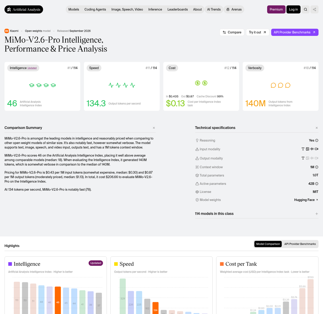Open the Coding Agents menu
Viewport: 323px width, 314px height.
[95, 9]
